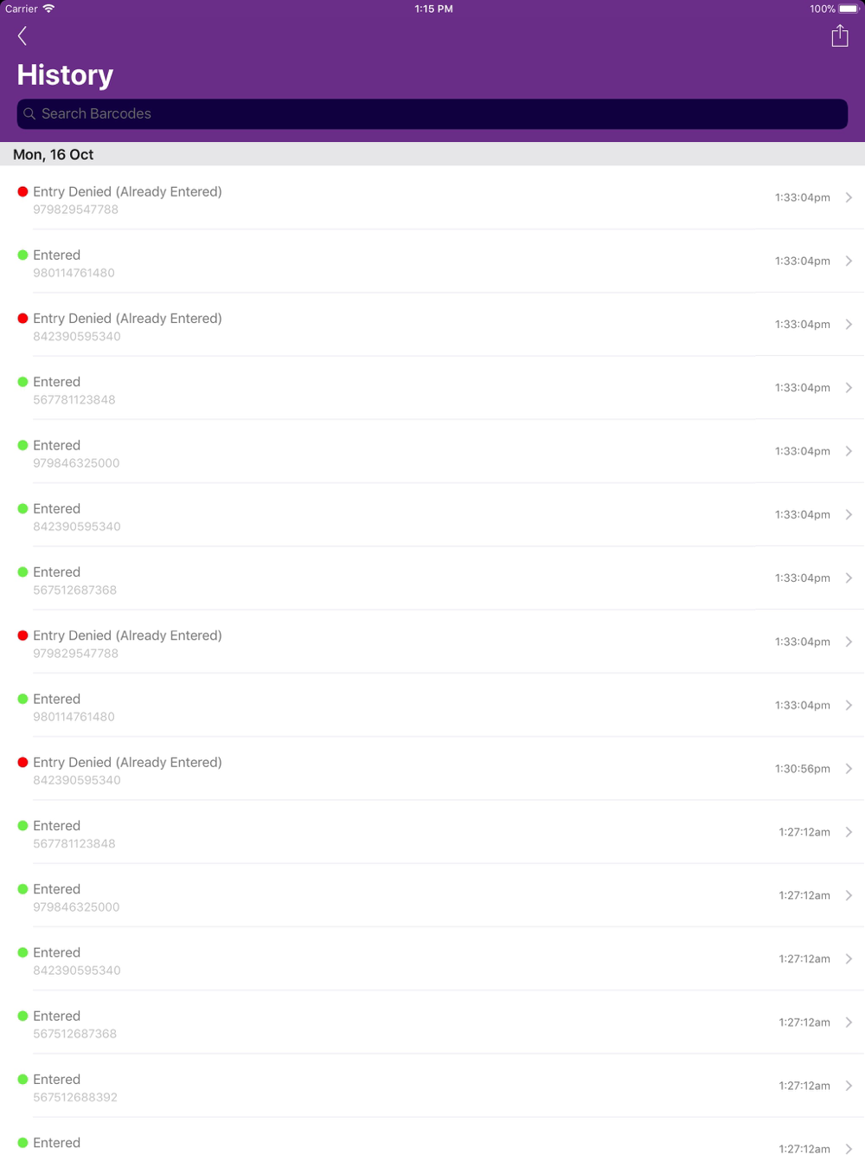This screenshot has width=865, height=1155.
Task: Tap the share icon in the header
Action: pos(839,36)
